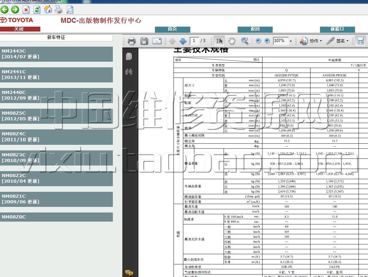
Task: Open NM08Z1C [2009/06 更新] entry
Action: click(56, 199)
